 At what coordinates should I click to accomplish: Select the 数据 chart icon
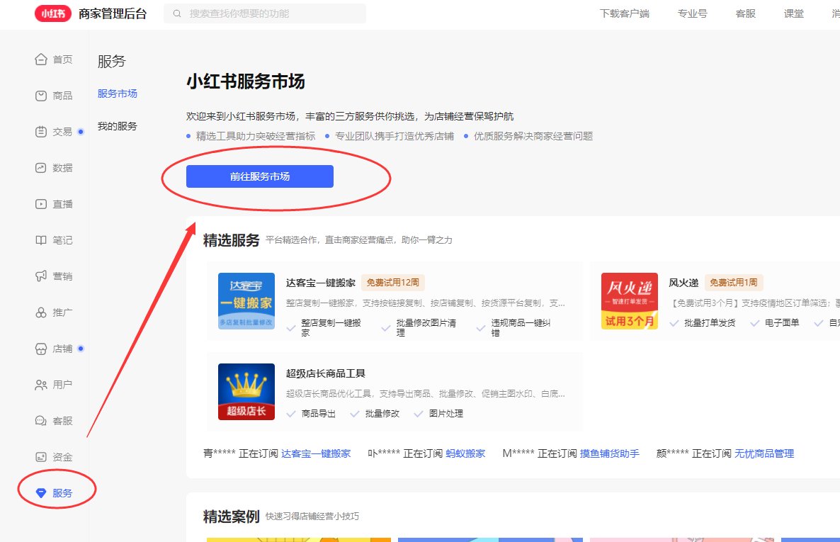(x=41, y=168)
